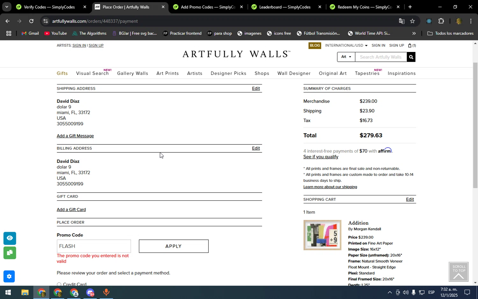
Task: Open File Explorer from the taskbar
Action: click(x=25, y=292)
